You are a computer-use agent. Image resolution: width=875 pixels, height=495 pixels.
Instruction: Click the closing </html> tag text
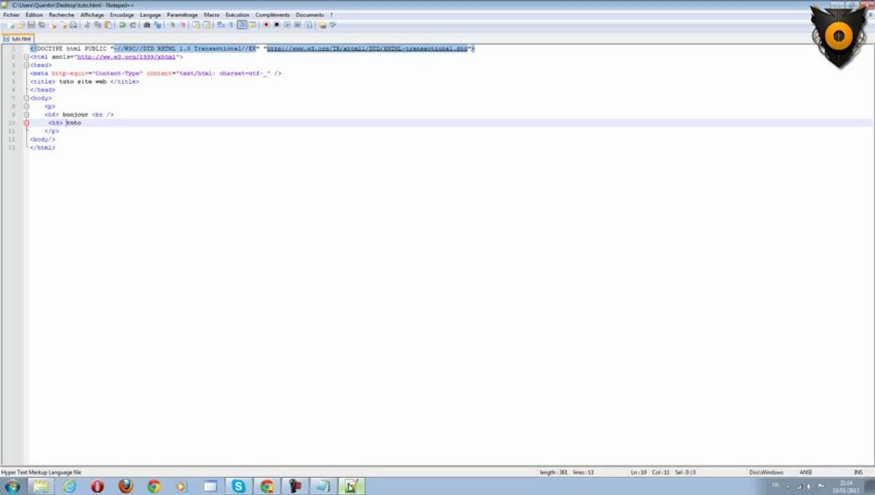pos(43,148)
